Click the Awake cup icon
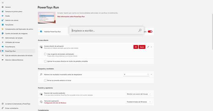Screen dimensions: 213x111 3,16
